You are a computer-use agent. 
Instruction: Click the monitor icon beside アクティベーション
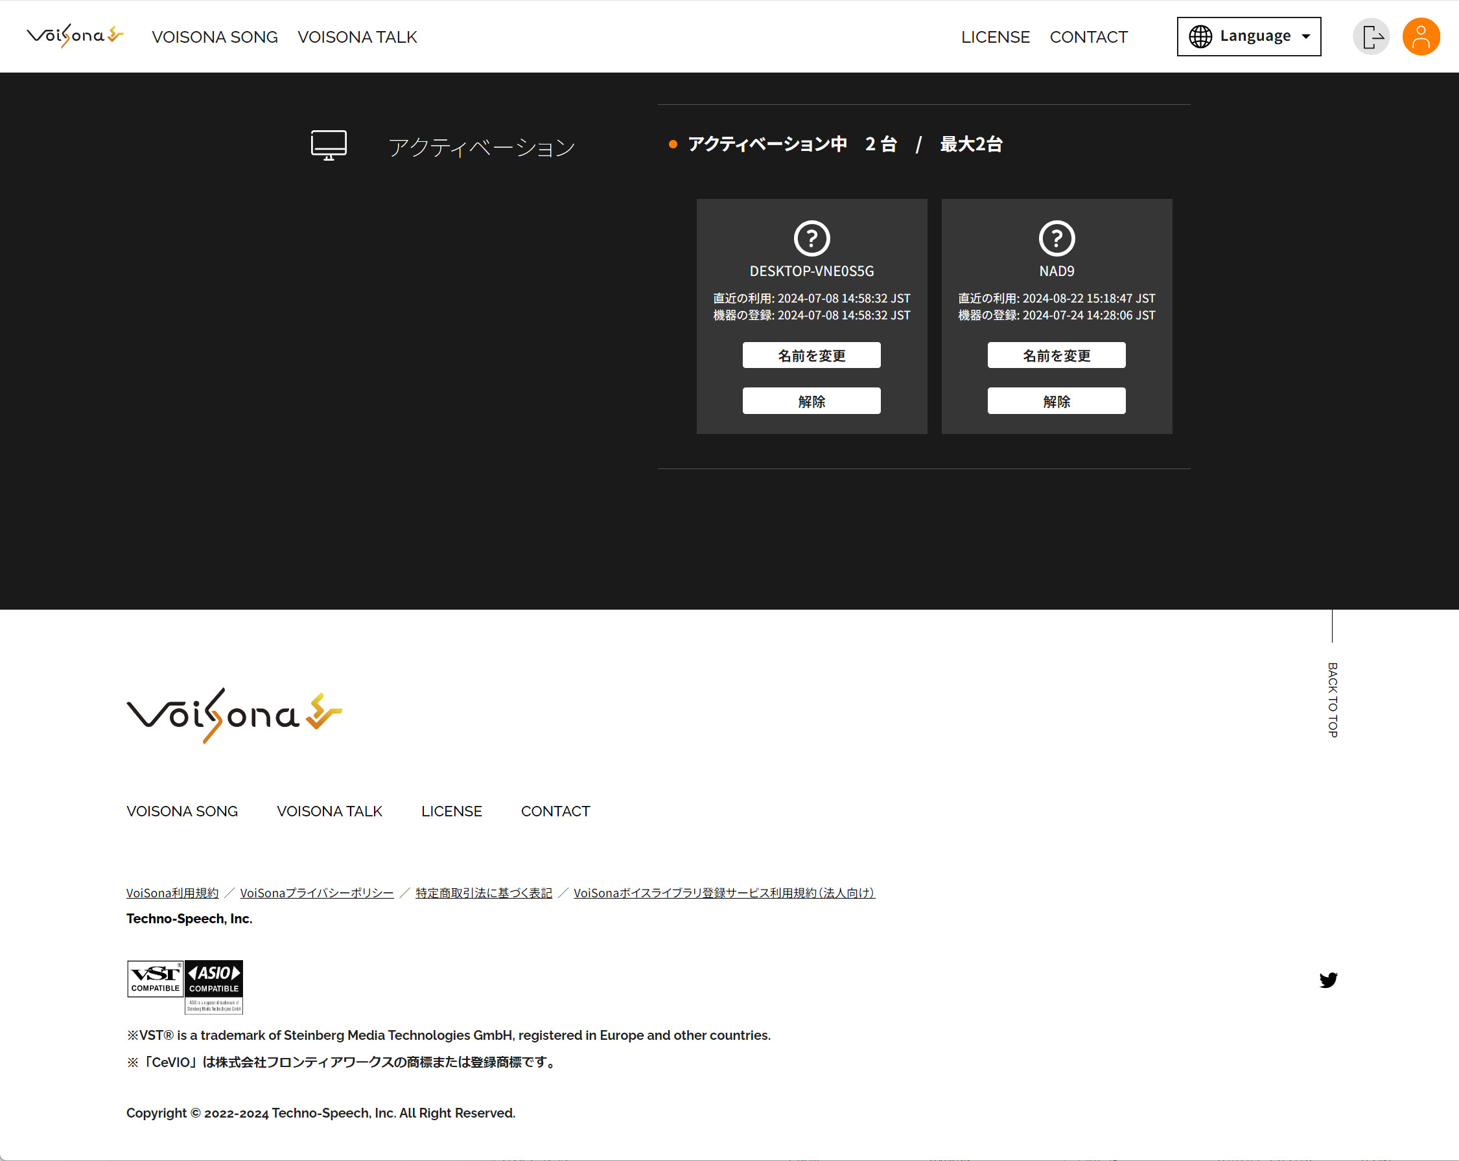pos(329,146)
